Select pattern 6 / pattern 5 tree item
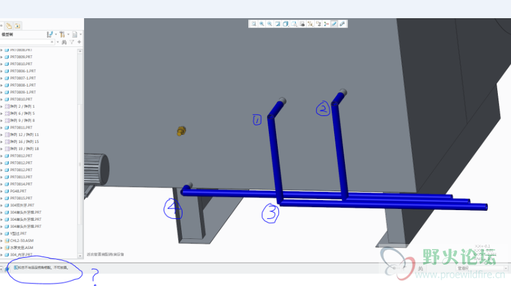This screenshot has width=511, height=286. tap(22, 114)
